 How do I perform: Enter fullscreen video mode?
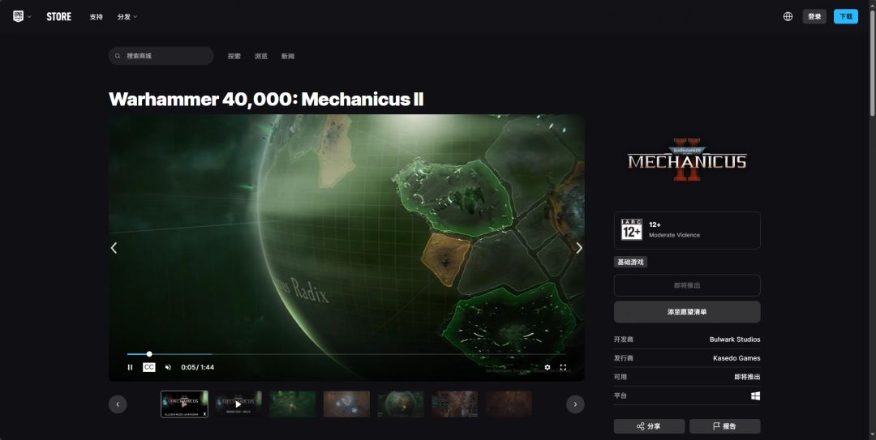coord(563,367)
